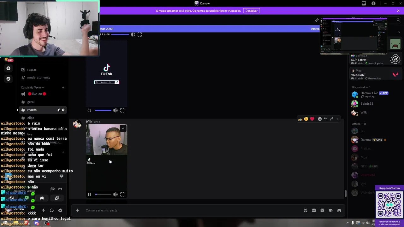The width and height of the screenshot is (404, 227).
Task: Fullscreen the TikTok end-screen video
Action: pyautogui.click(x=122, y=110)
